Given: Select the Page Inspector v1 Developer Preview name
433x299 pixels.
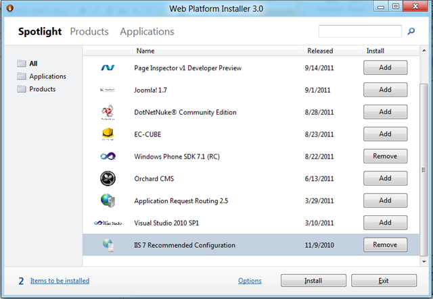Looking at the screenshot, I should [x=188, y=68].
